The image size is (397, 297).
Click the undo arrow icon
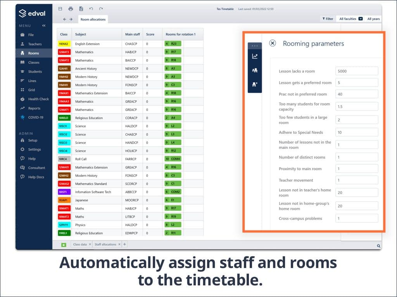(x=91, y=9)
